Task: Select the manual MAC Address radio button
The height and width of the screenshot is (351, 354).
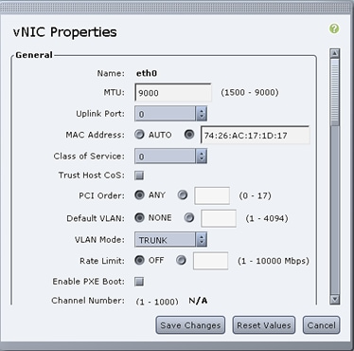Action: tap(189, 135)
